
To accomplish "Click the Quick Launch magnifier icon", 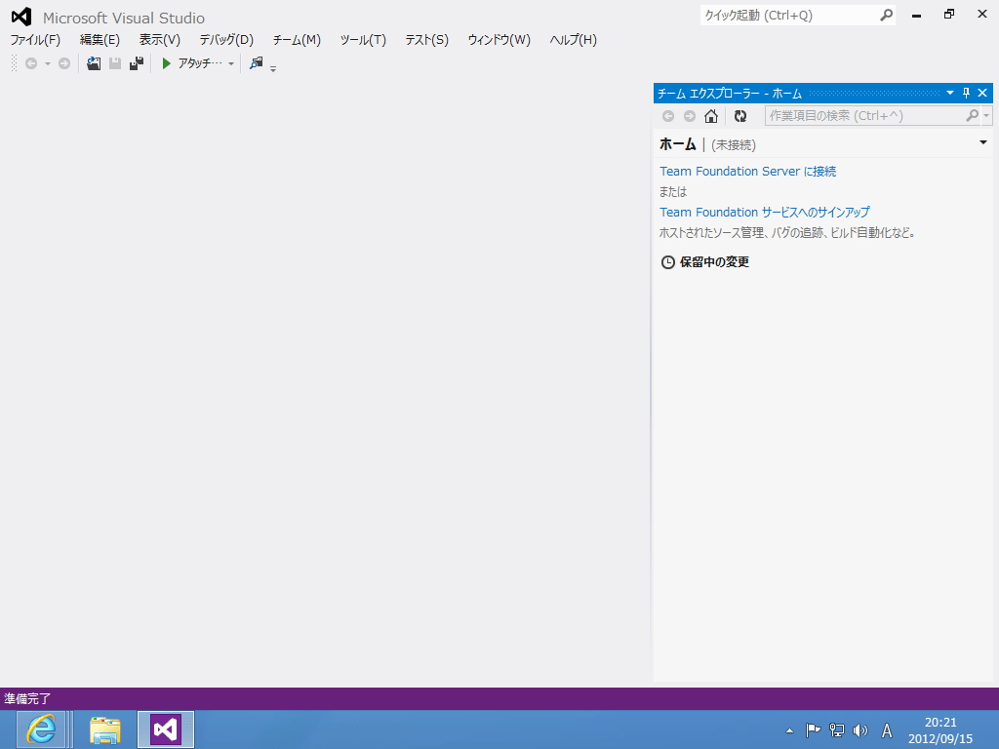I will (x=886, y=16).
